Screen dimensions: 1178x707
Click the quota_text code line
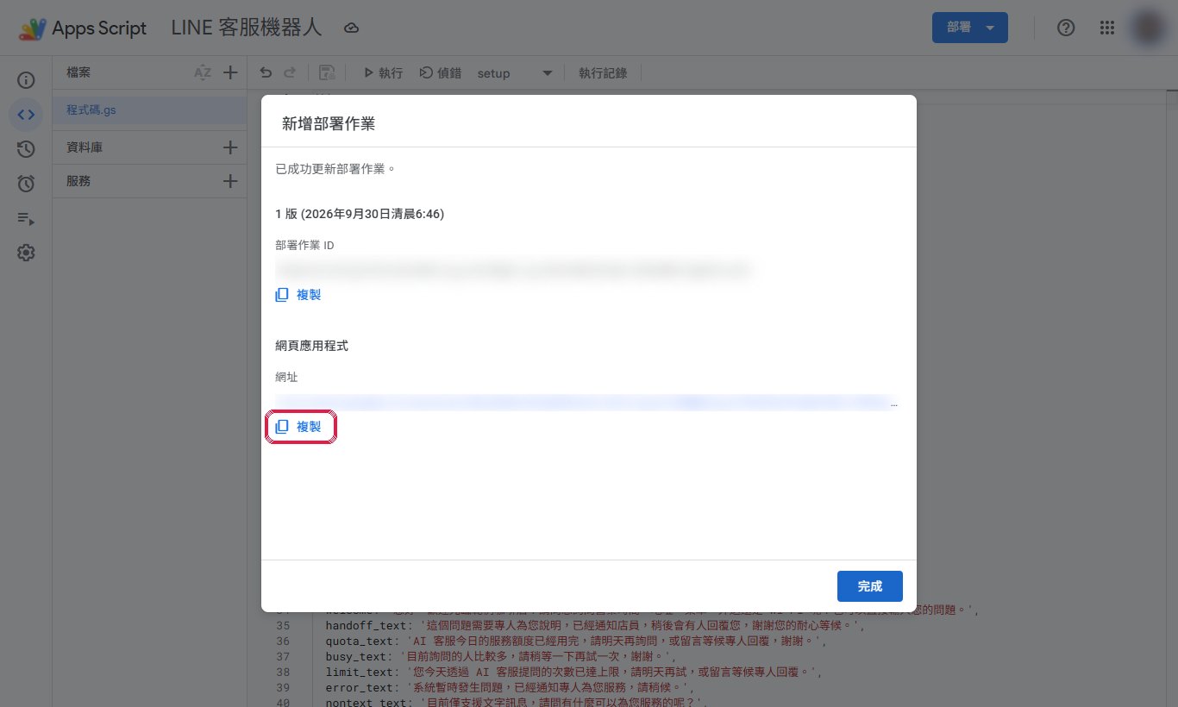click(x=576, y=641)
